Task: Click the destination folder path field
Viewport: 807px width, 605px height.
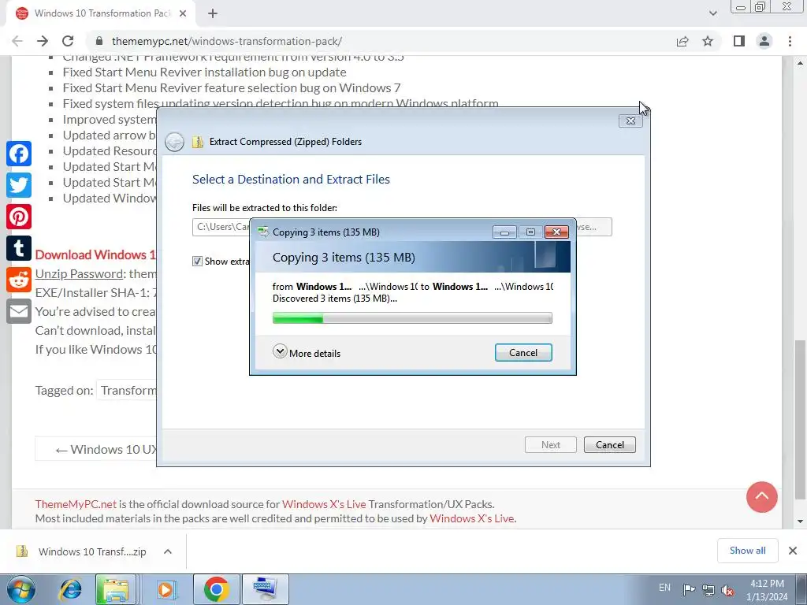Action: tap(221, 227)
